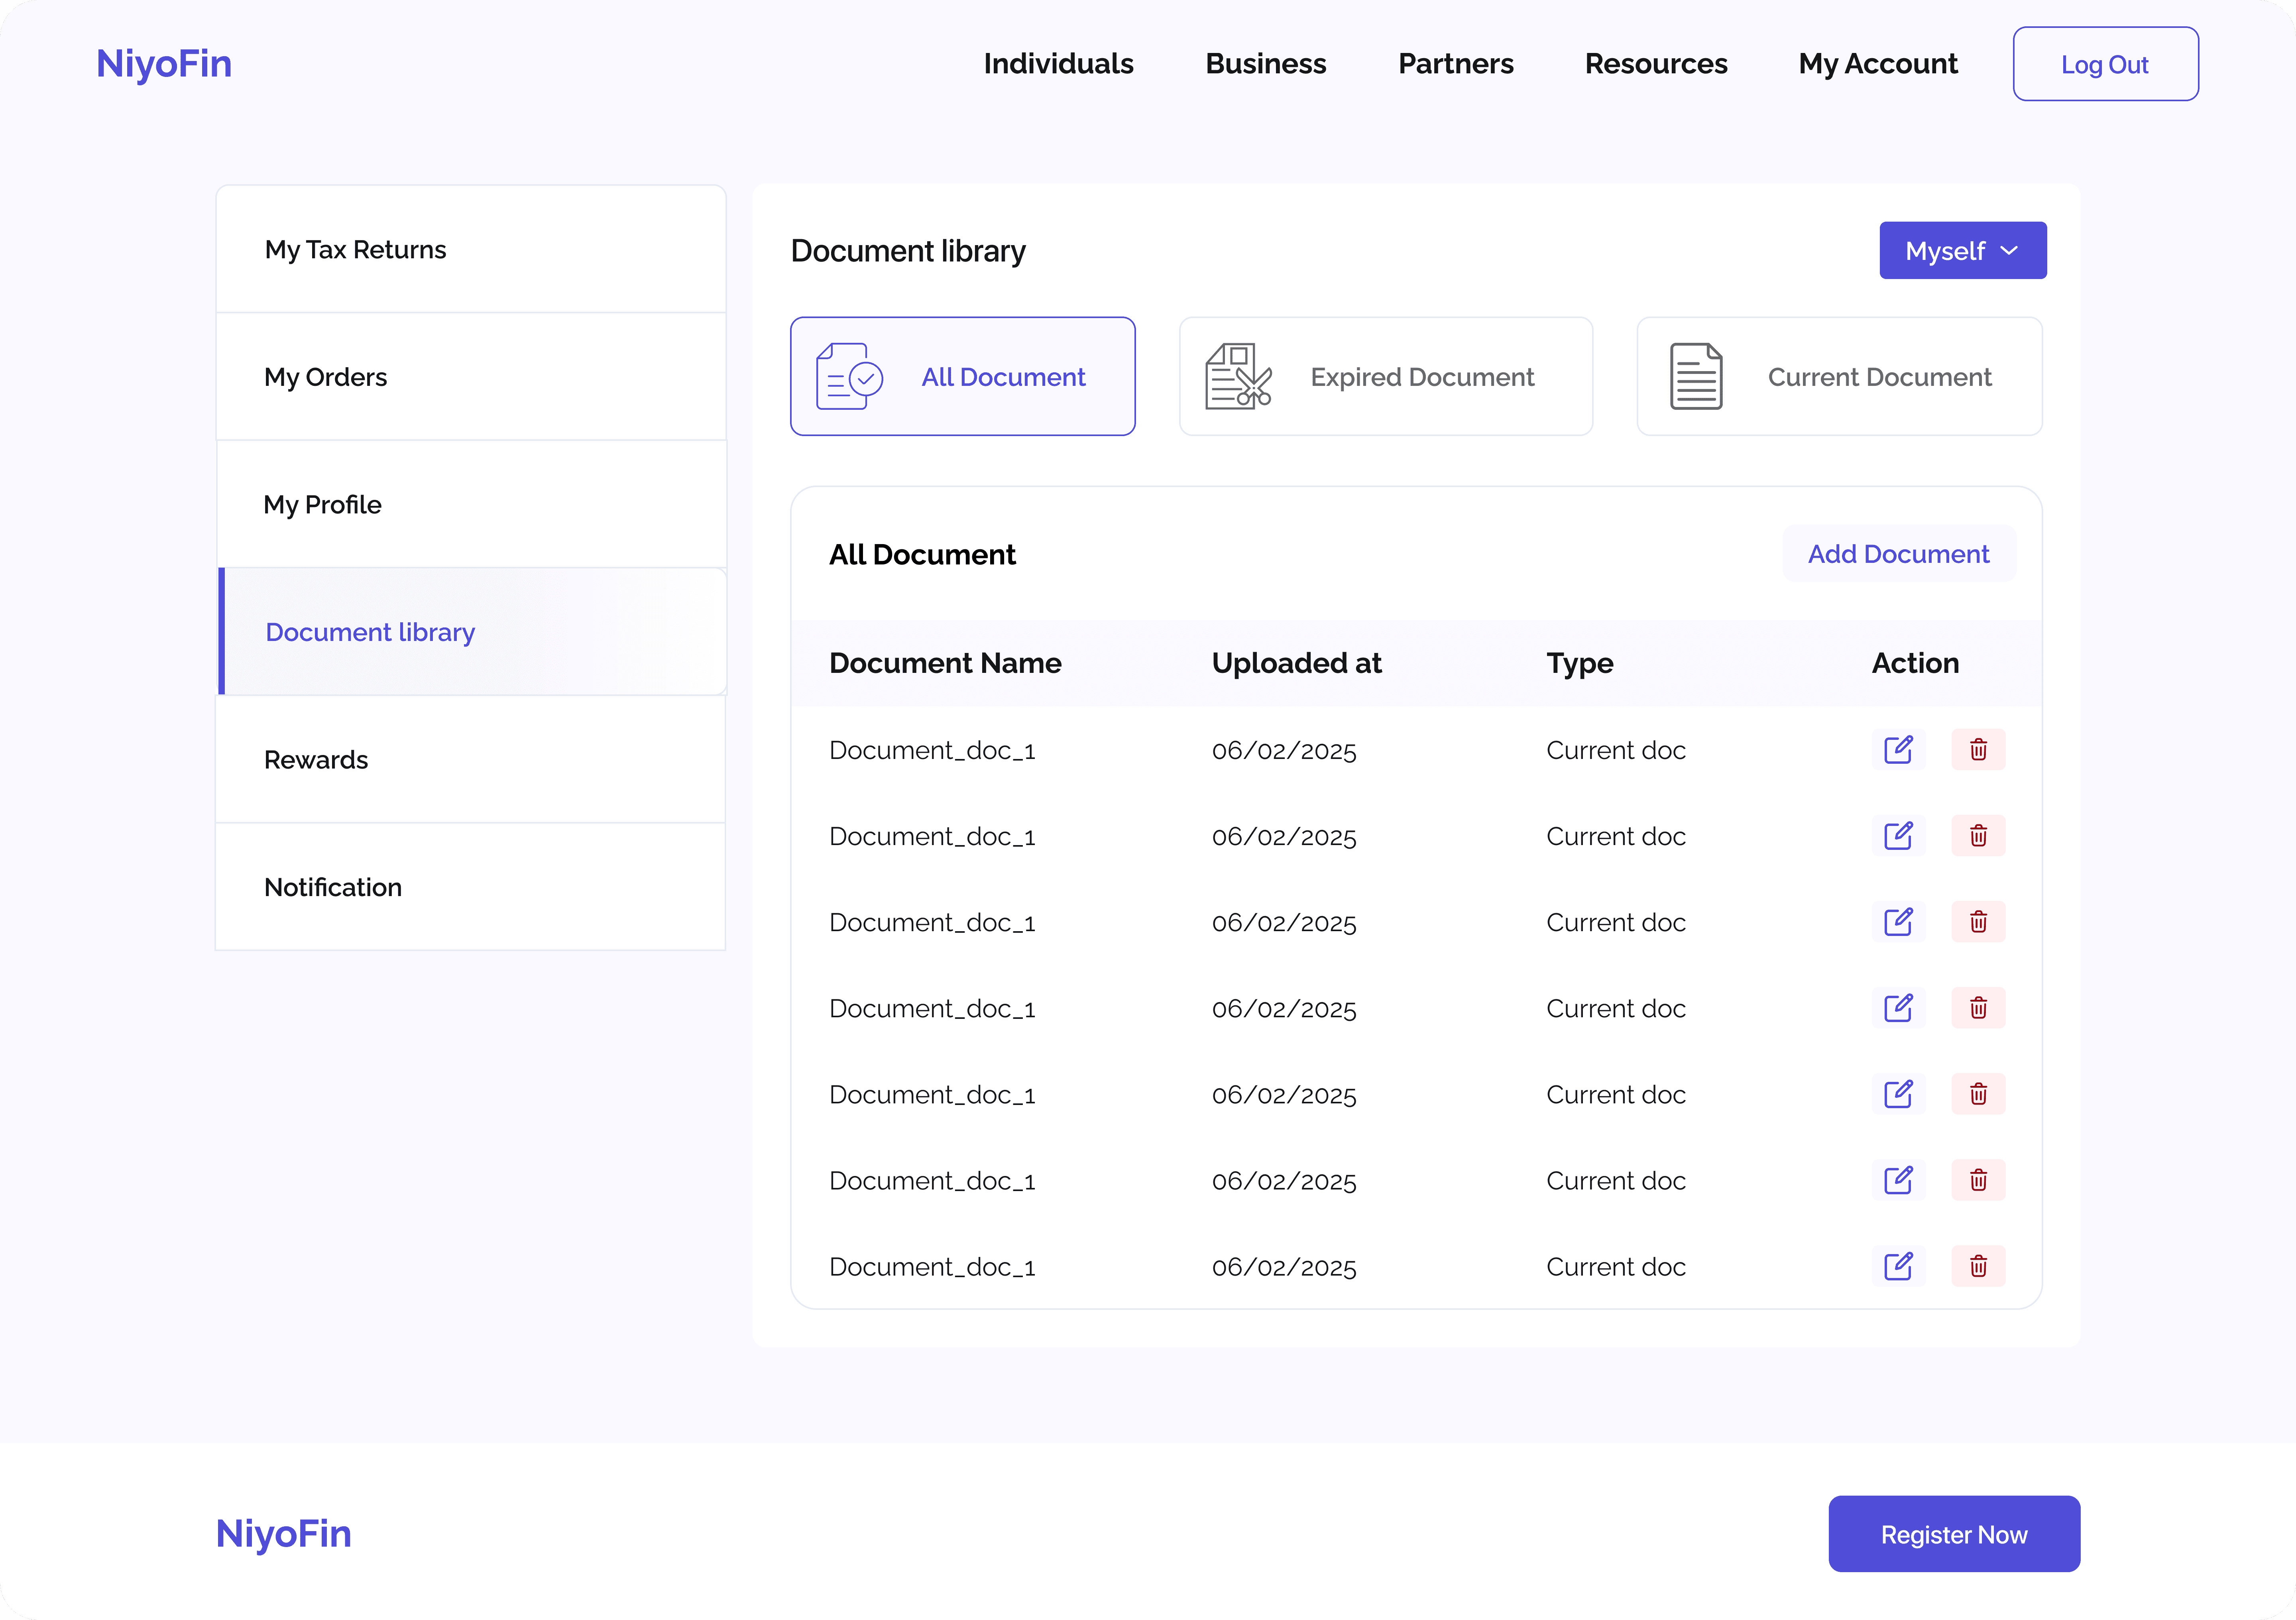Open the Myself dropdown selector
Image resolution: width=2296 pixels, height=1620 pixels.
coord(1961,251)
